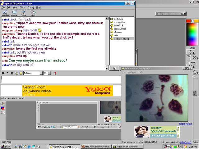Viewport: 199px width, 149px height.
Task: Click the Send File toolbar icon
Action: point(5,13)
